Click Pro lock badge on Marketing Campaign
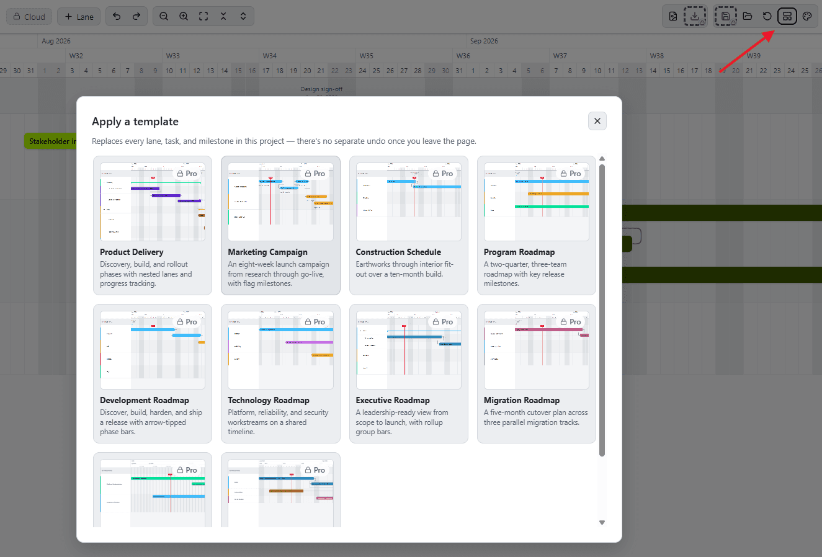This screenshot has height=557, width=822. pos(315,174)
